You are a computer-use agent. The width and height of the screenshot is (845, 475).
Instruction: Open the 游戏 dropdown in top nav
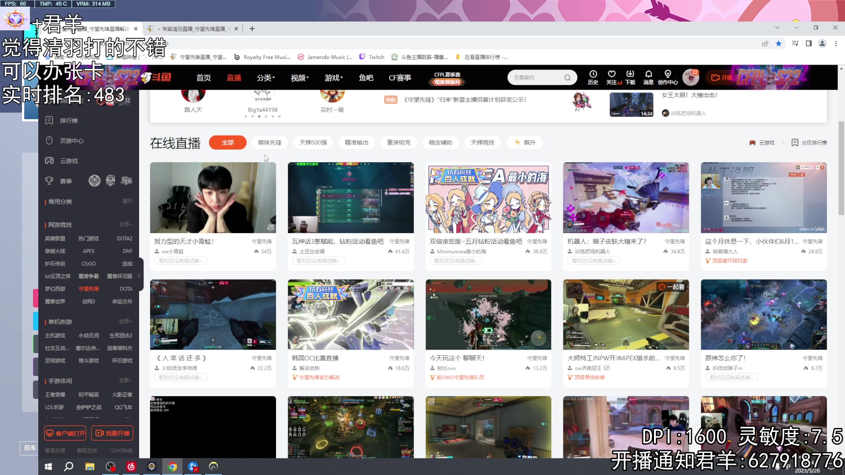[x=334, y=77]
